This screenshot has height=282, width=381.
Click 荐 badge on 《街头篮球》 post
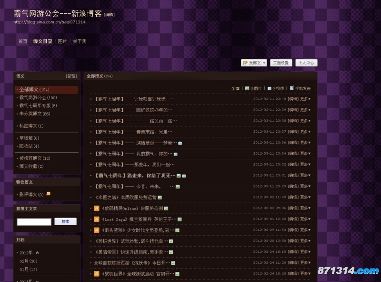tap(97, 230)
